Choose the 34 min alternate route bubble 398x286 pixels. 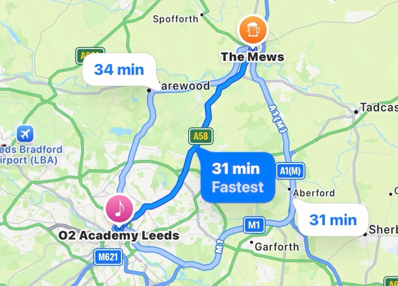point(119,70)
